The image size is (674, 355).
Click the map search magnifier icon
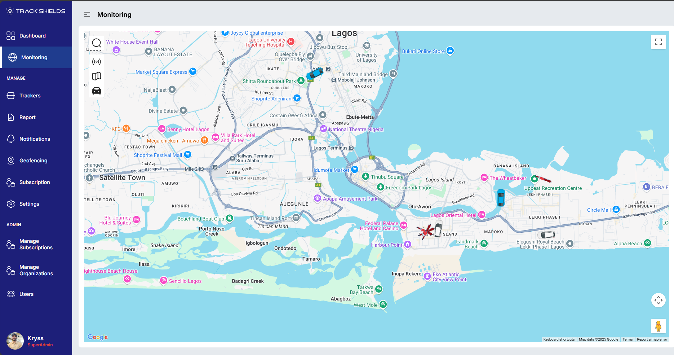97,43
